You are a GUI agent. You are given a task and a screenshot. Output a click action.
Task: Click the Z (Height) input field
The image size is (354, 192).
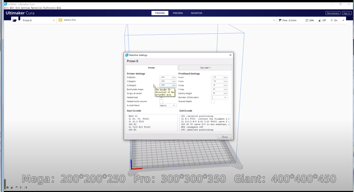tap(168, 86)
